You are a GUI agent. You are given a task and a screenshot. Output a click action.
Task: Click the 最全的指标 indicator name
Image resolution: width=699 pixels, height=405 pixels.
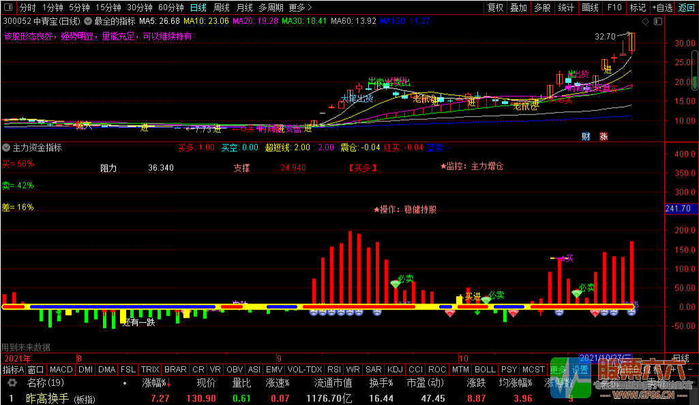coord(115,21)
